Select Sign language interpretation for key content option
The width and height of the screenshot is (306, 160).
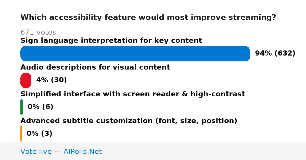pos(111,41)
